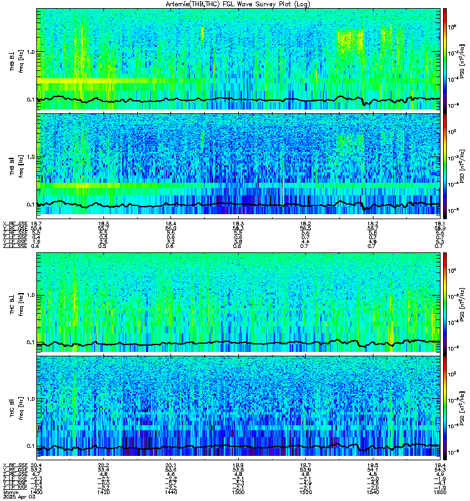Click the 'THB B∥ freq [Hz]' axis label

pos(16,167)
